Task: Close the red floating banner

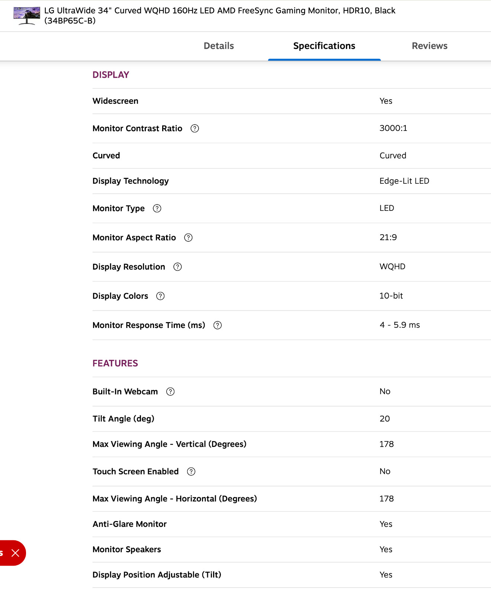Action: (x=15, y=553)
